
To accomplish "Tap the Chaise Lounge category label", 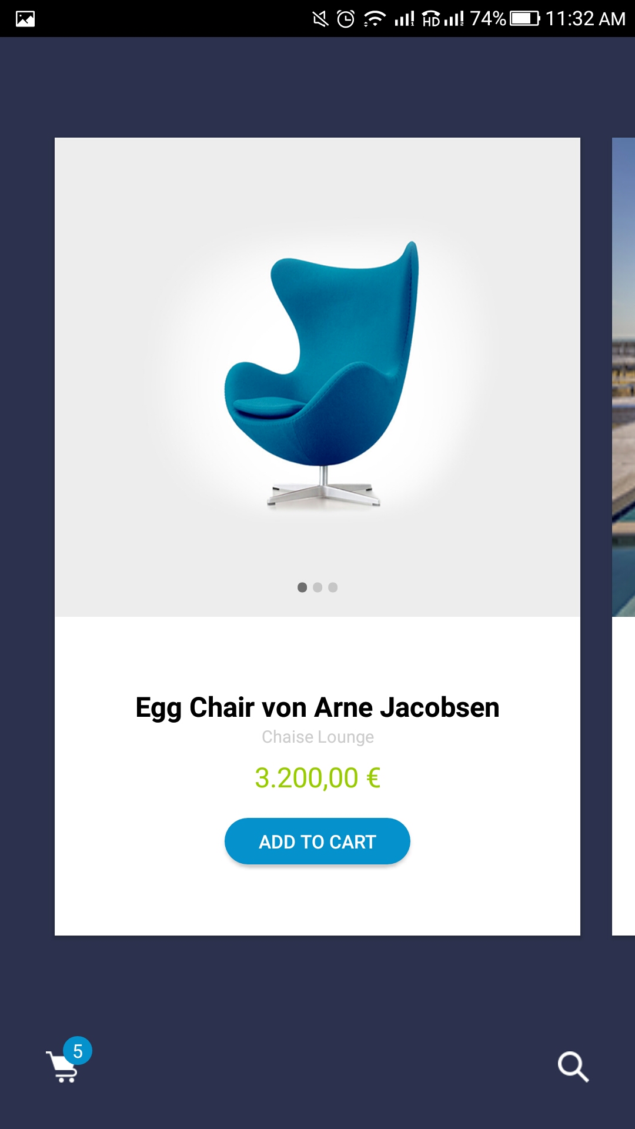I will pyautogui.click(x=317, y=737).
